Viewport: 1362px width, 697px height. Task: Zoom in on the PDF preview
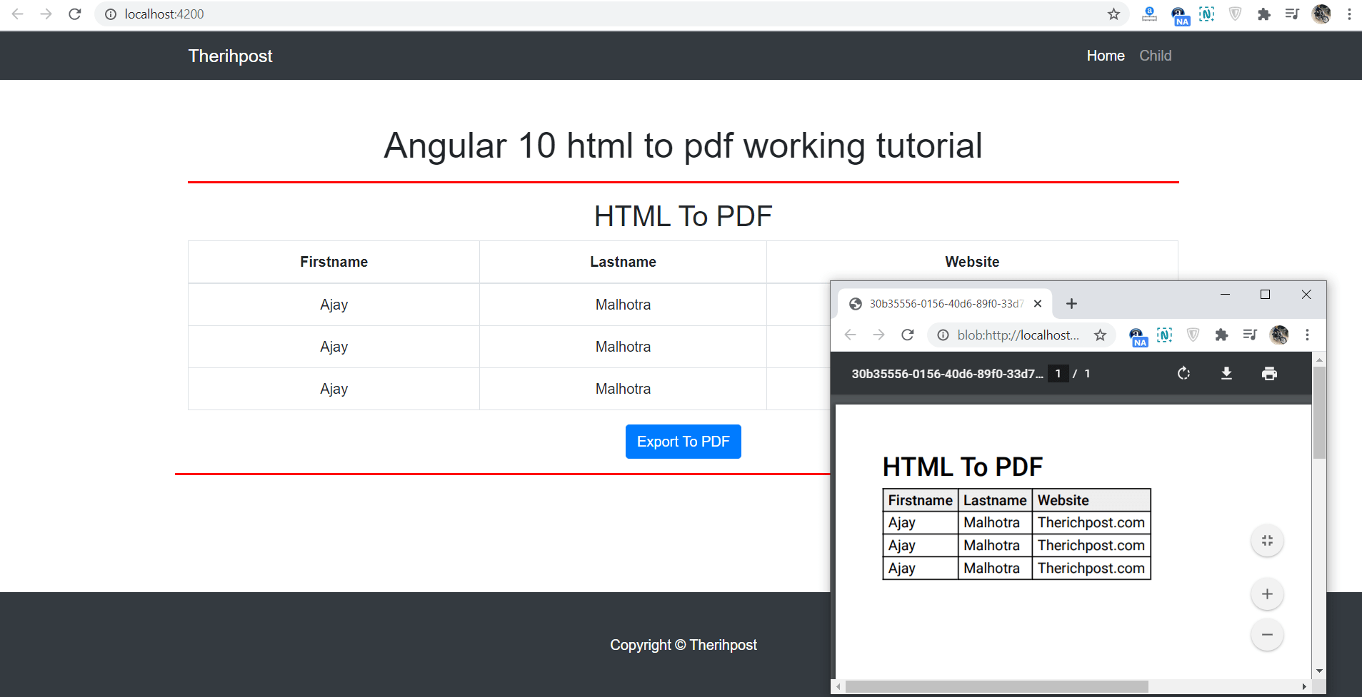click(1266, 594)
